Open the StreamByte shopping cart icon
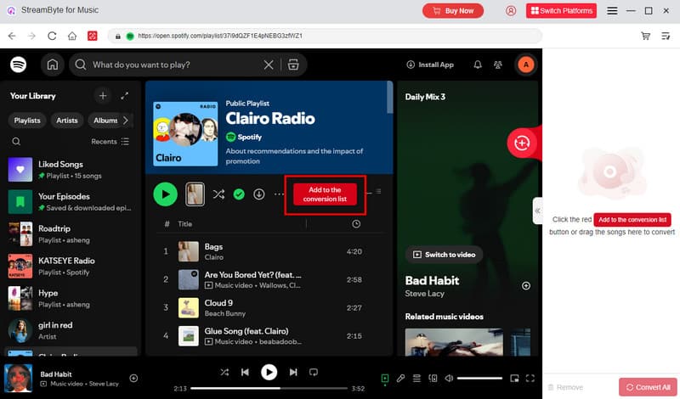Viewport: 680px width, 399px height. coord(646,37)
